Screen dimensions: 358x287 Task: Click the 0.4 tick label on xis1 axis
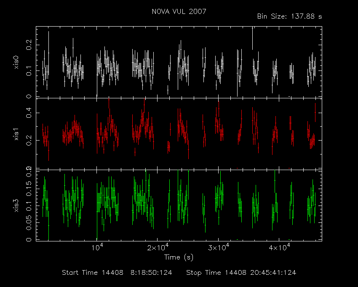[x=29, y=113]
